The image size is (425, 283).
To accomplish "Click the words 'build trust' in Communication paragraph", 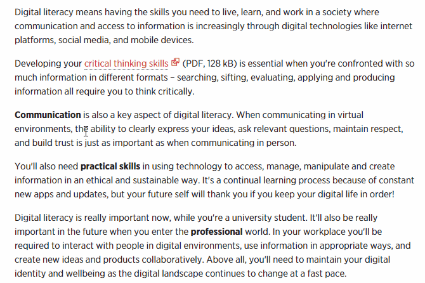I will (53, 143).
